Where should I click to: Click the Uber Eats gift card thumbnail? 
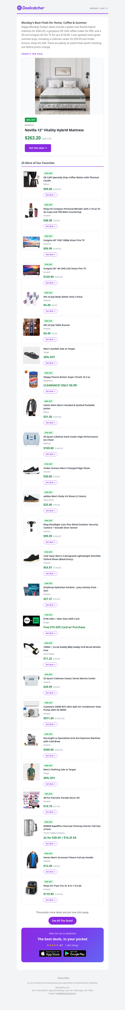coord(31,621)
